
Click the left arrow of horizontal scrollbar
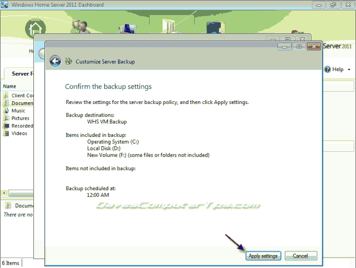pyautogui.click(x=4, y=193)
